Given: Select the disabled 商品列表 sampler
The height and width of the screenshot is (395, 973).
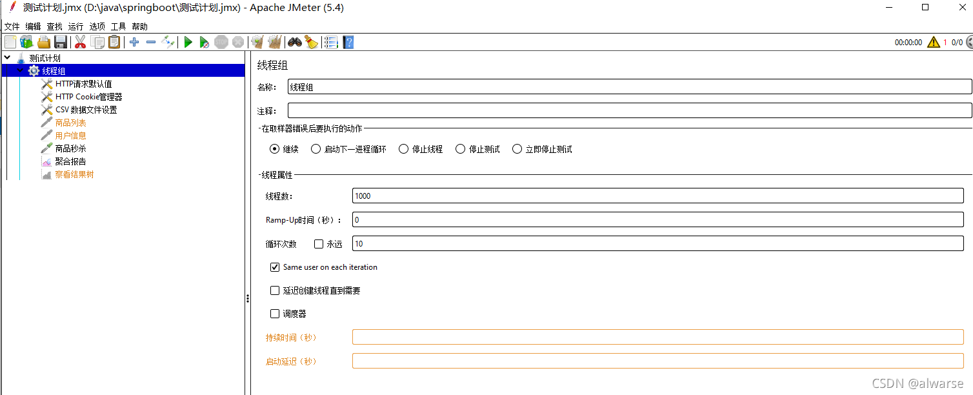Looking at the screenshot, I should point(70,123).
